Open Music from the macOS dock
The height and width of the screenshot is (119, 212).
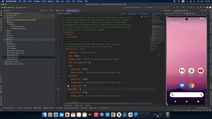[96, 115]
